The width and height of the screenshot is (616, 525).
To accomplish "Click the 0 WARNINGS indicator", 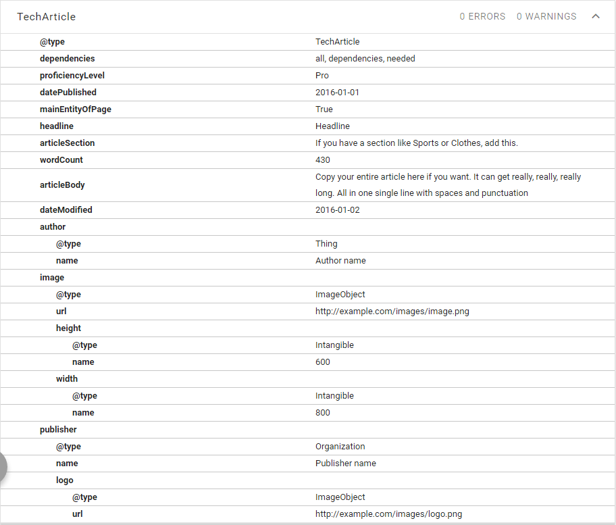I will (546, 17).
